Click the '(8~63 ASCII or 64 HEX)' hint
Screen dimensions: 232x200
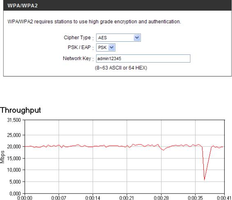121,68
